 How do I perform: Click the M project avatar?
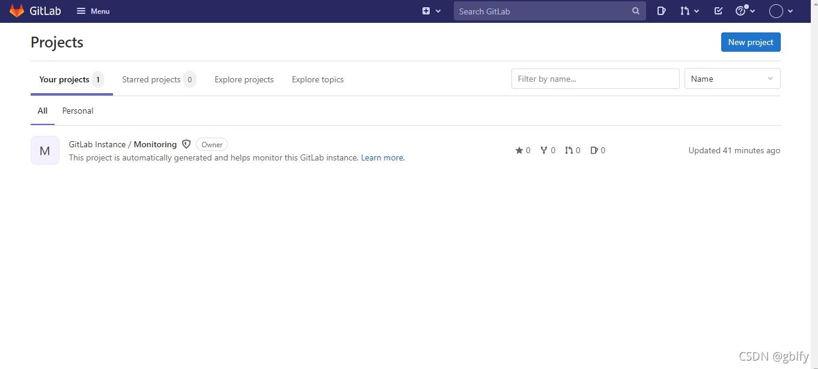[x=45, y=150]
